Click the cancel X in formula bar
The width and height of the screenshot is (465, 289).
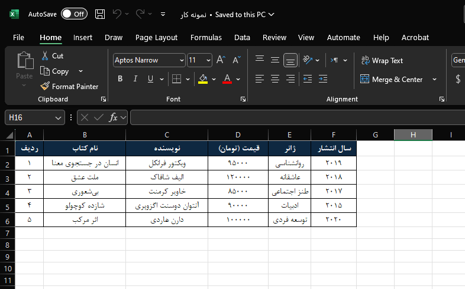tap(85, 117)
